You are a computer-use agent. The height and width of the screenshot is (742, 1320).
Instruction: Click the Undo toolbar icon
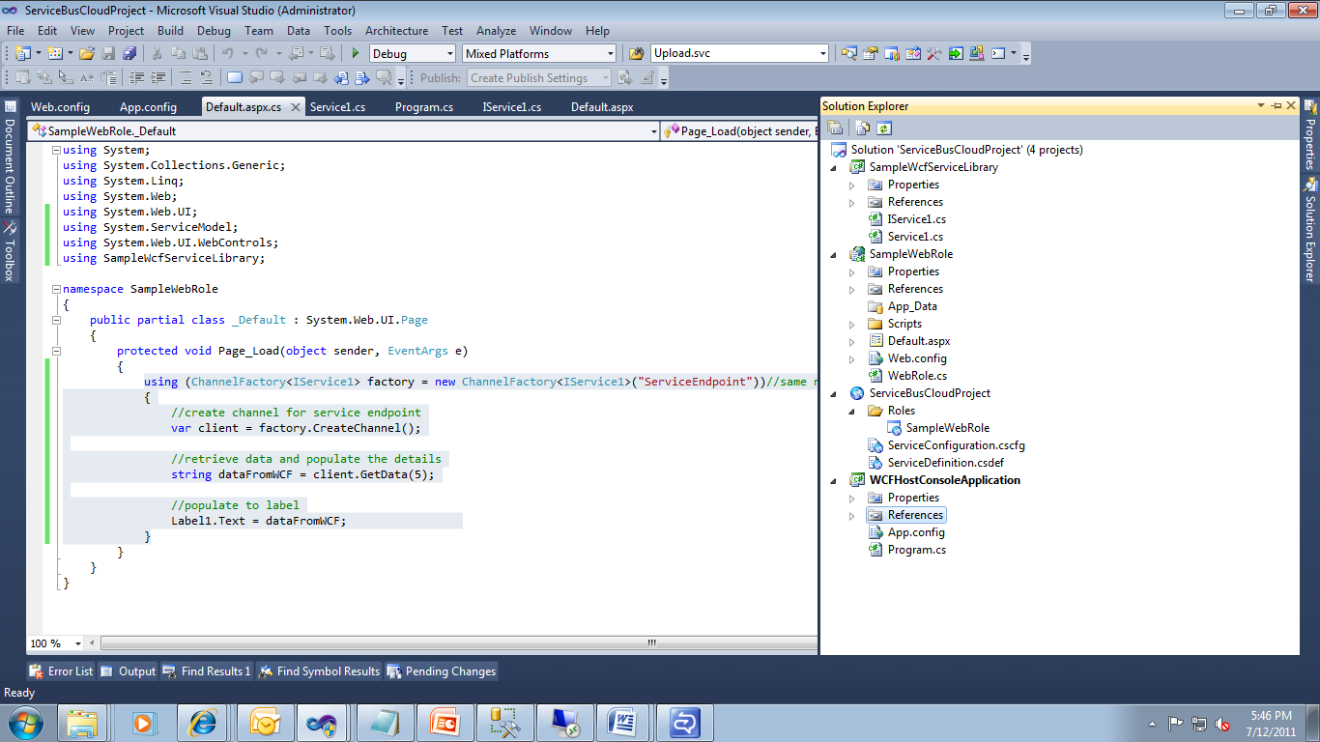pos(229,53)
